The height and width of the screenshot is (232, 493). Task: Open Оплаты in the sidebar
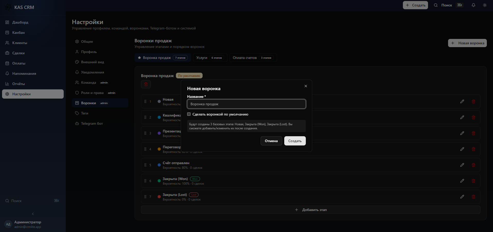[33, 63]
